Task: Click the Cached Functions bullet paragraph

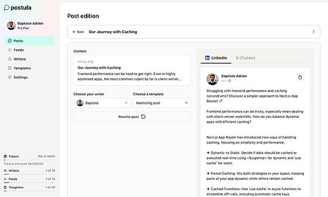Action: [253, 191]
